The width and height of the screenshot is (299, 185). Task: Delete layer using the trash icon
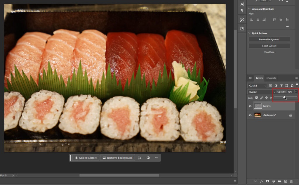(x=291, y=181)
